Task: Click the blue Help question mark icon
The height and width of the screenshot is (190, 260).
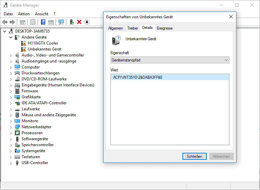Action: 43,22
